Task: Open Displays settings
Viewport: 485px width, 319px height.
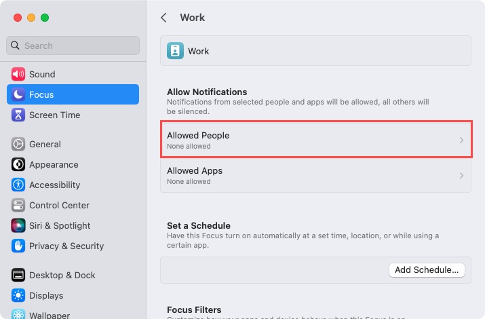Action: pyautogui.click(x=73, y=295)
